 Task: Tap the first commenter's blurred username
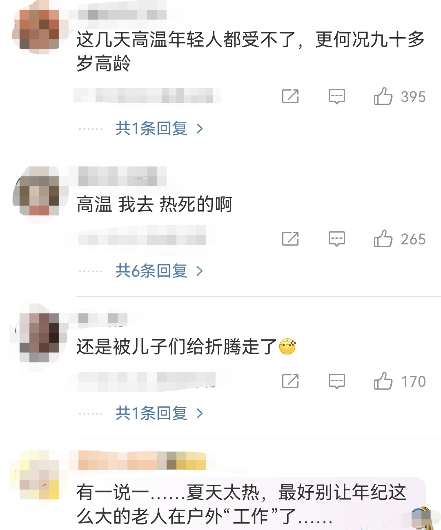(122, 14)
